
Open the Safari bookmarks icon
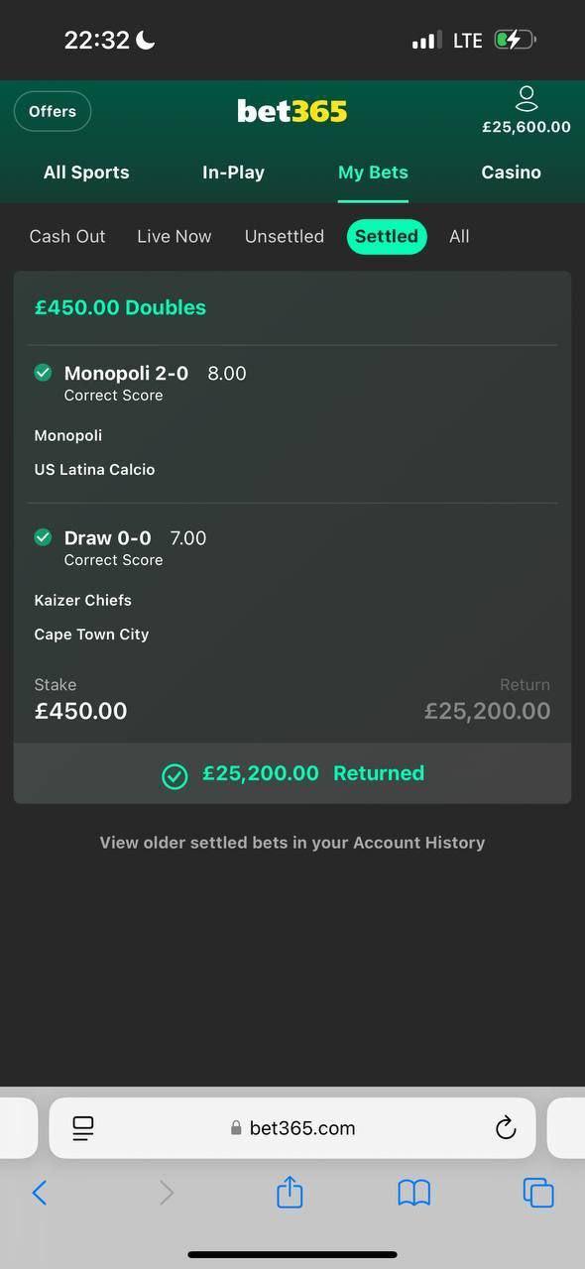[413, 1193]
